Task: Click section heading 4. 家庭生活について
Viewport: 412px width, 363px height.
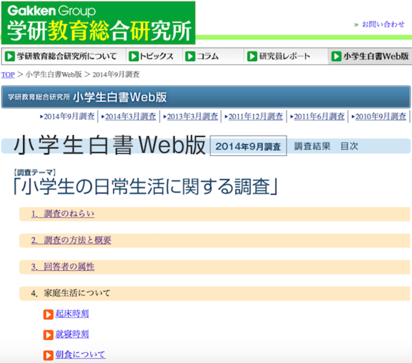Action: [70, 293]
